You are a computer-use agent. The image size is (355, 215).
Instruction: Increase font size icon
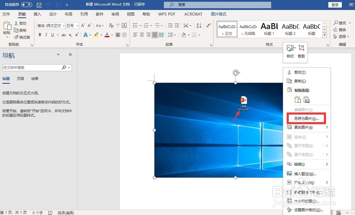(83, 25)
